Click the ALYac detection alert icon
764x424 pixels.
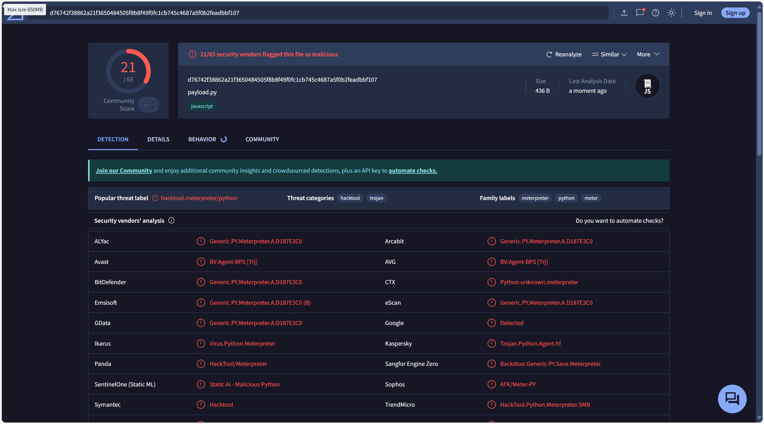tap(201, 241)
